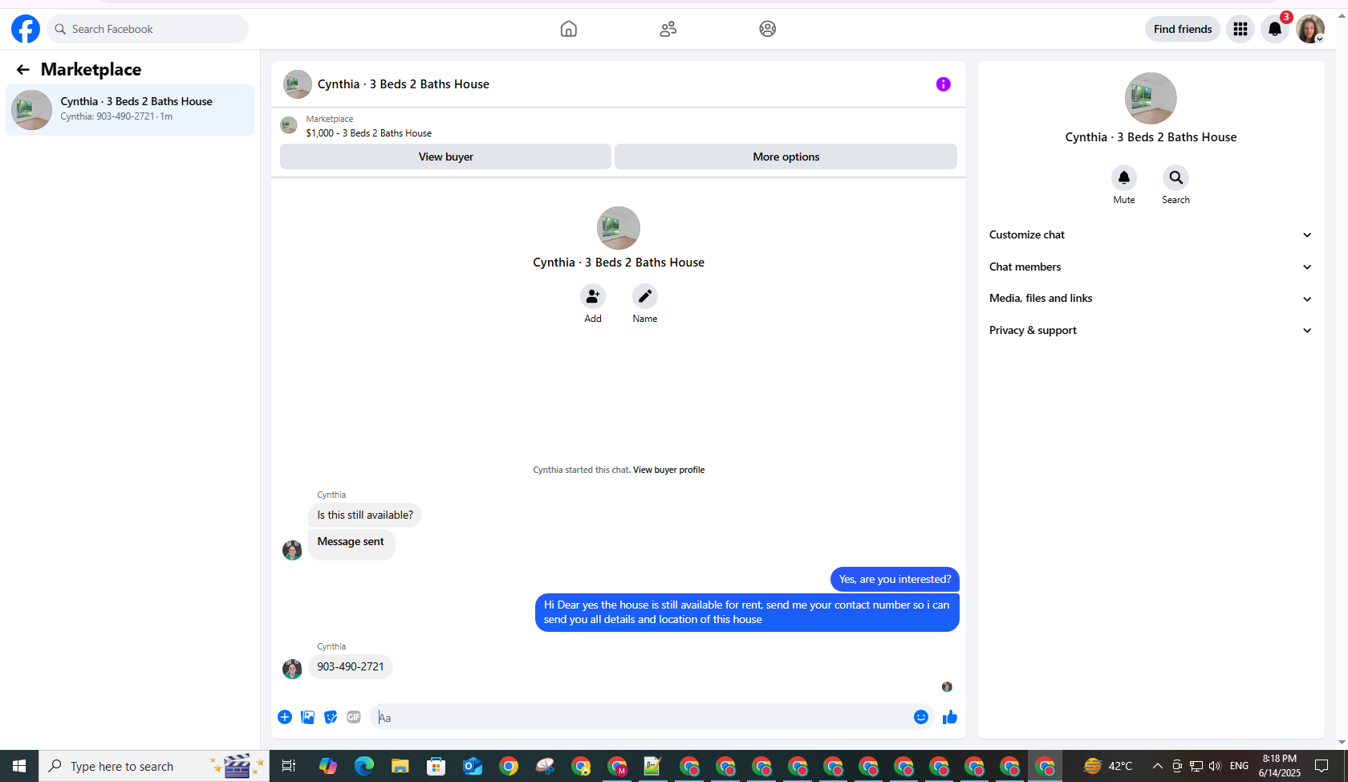Open File Explorer from the taskbar
The height and width of the screenshot is (782, 1348).
(x=400, y=766)
